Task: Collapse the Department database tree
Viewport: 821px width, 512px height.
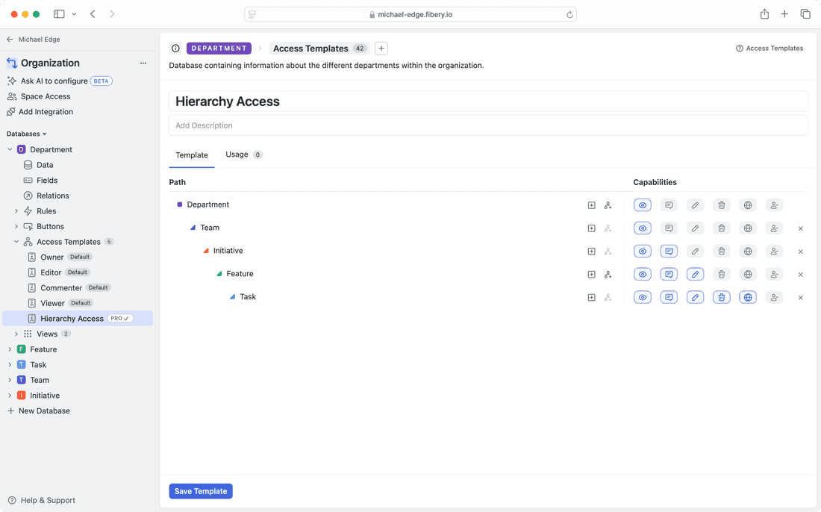Action: point(10,149)
